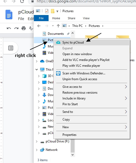This screenshot has height=163, width=136.
Task: Print the Google Docs document
Action: click(x=24, y=28)
